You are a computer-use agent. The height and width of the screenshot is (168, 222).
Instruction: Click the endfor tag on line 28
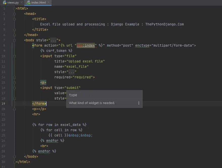click(44, 151)
